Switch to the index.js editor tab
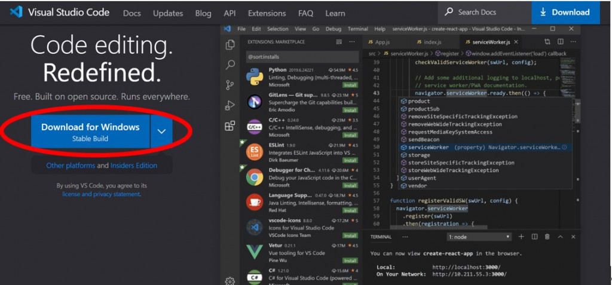The width and height of the screenshot is (612, 285). (x=432, y=42)
